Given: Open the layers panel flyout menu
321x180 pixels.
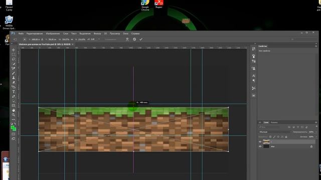Looking at the screenshot, I should click(316, 122).
